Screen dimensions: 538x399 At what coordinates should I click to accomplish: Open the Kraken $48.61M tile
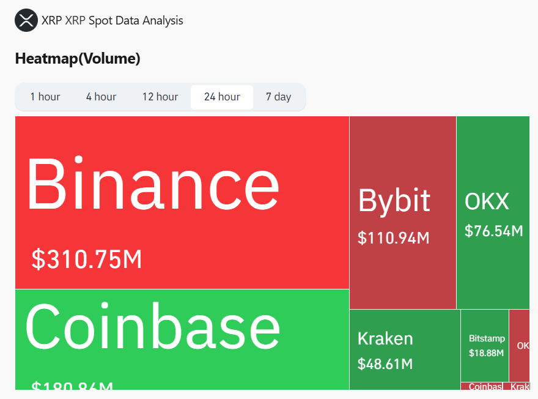(405, 349)
